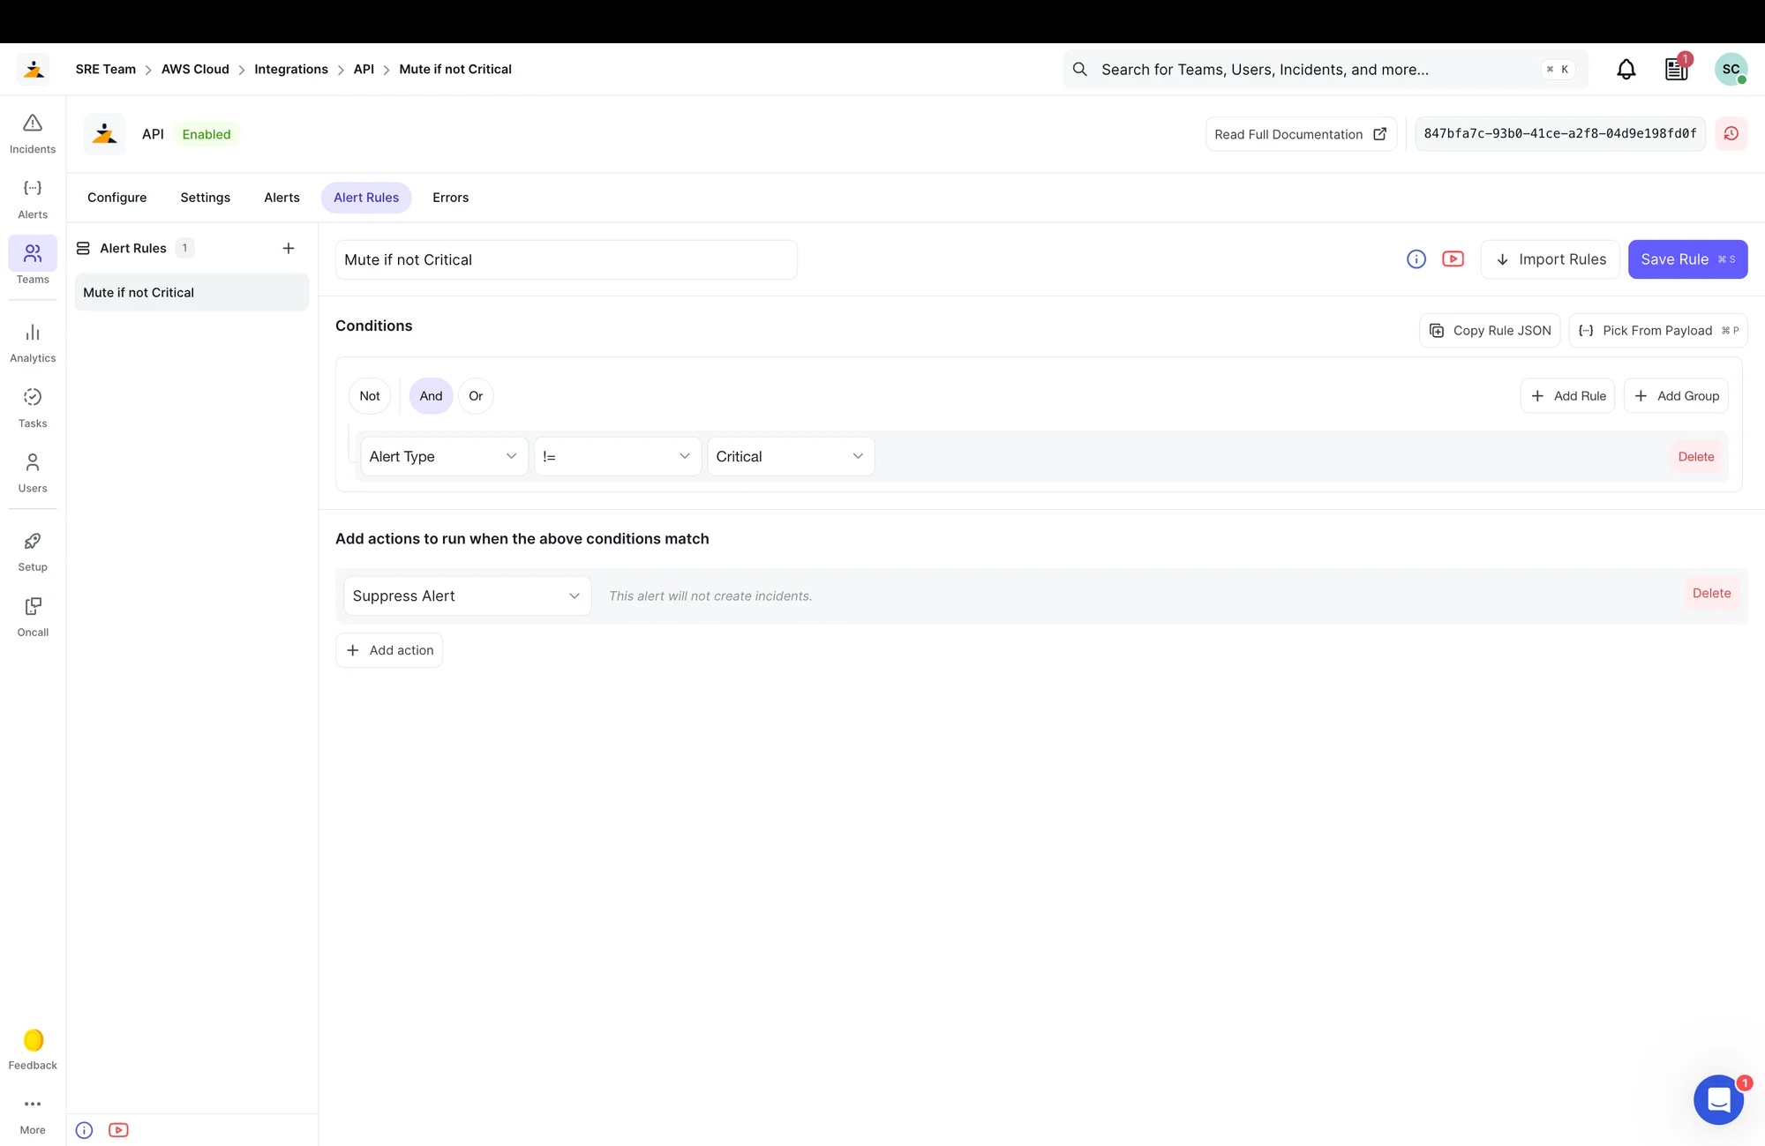
Task: Click API in the breadcrumb
Action: 364,69
